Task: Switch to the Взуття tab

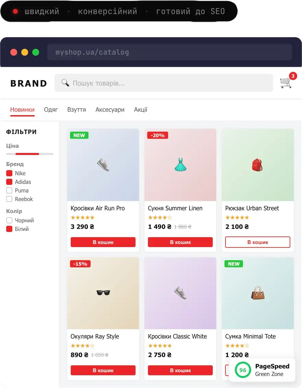Action: (77, 110)
